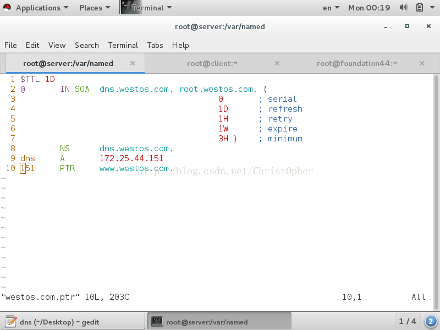
Task: Close the terminal window
Action: [428, 26]
